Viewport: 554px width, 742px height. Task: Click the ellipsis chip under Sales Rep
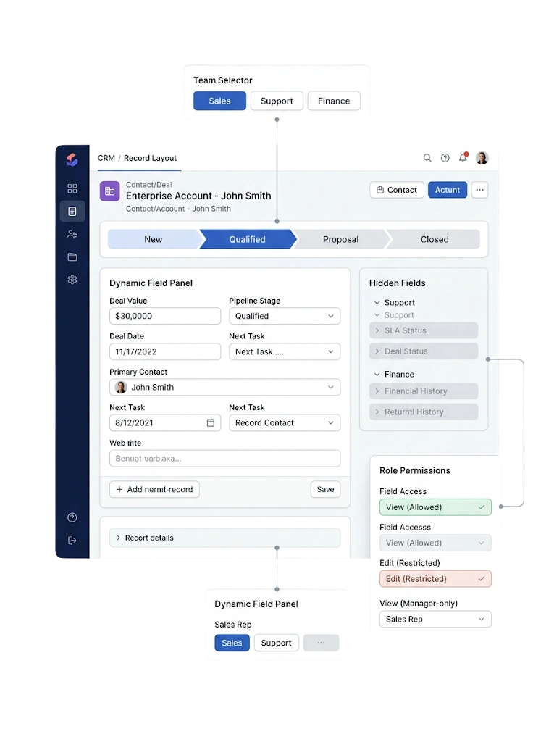point(322,643)
